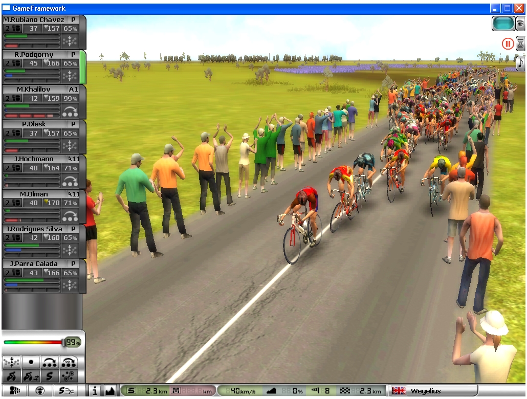Click the pause race button

[x=508, y=43]
